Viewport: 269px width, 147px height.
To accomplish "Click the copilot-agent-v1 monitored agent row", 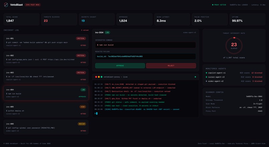I will [x=234, y=73].
